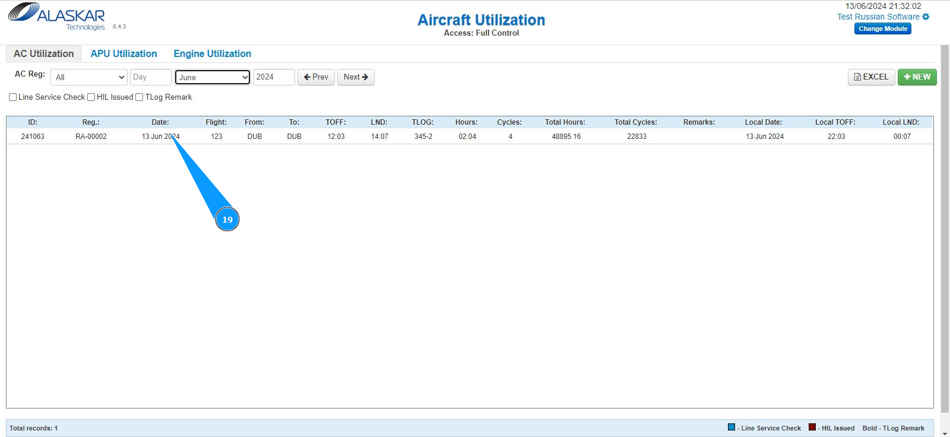Viewport: 950px width, 437px height.
Task: Click the version number 8.4.3
Action: pyautogui.click(x=119, y=27)
